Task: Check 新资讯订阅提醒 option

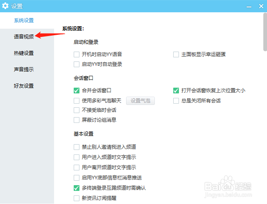Action: (x=77, y=198)
